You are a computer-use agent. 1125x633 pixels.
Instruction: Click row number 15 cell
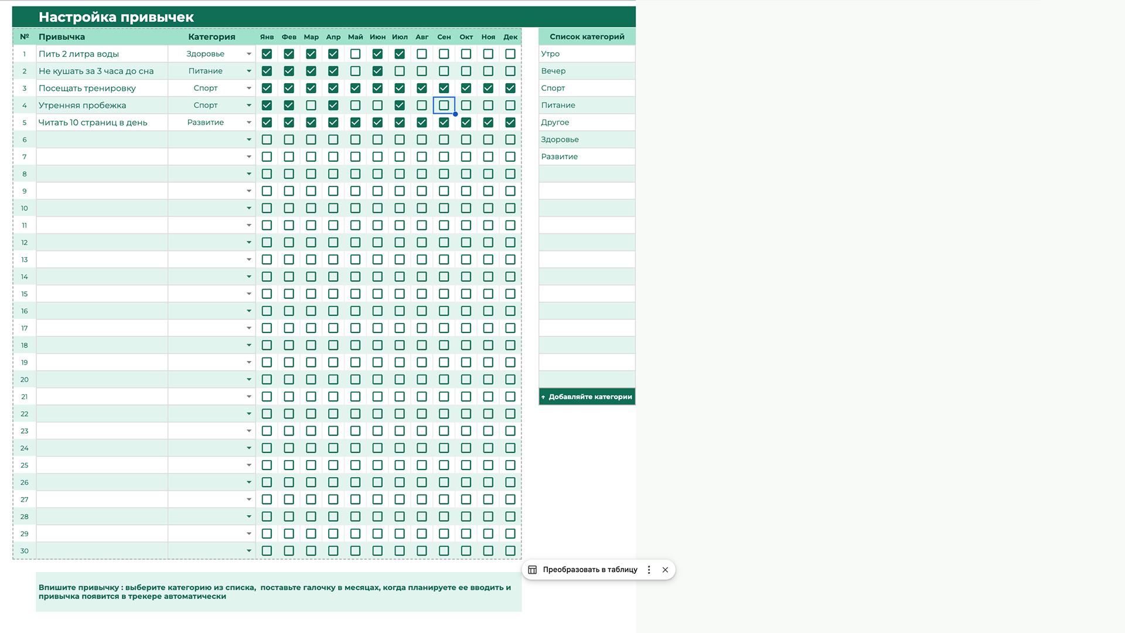(25, 294)
